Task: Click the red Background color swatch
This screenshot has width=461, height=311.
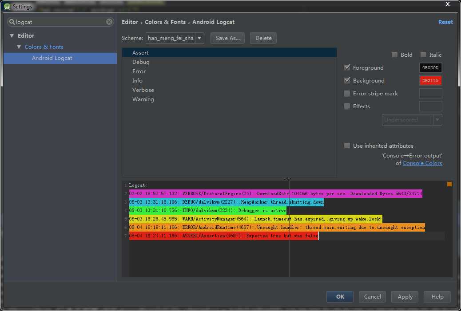Action: pyautogui.click(x=430, y=81)
